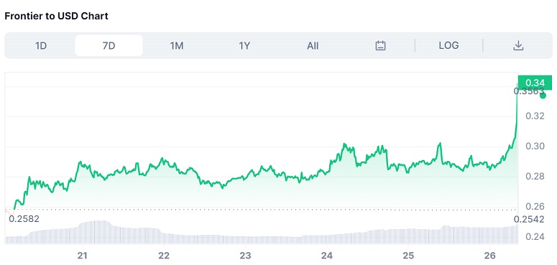This screenshot has width=557, height=265.
Task: Click the 26 date axis label
Action: click(490, 256)
